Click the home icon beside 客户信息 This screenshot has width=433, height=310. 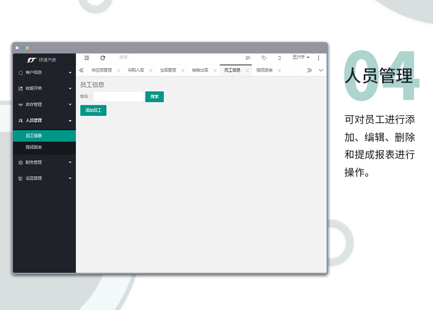click(x=21, y=72)
